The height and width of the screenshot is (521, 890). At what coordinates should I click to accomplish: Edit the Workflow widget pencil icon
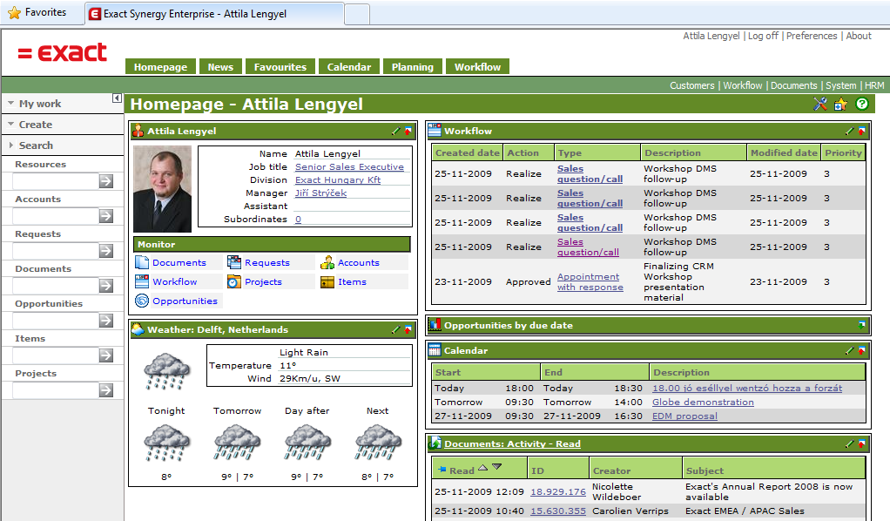850,132
